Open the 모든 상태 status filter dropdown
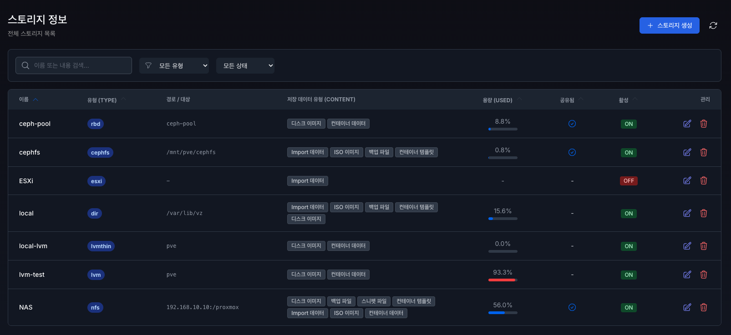731x335 pixels. click(x=245, y=65)
